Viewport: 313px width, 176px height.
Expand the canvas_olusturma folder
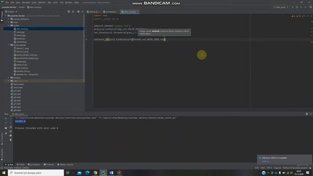(9, 19)
